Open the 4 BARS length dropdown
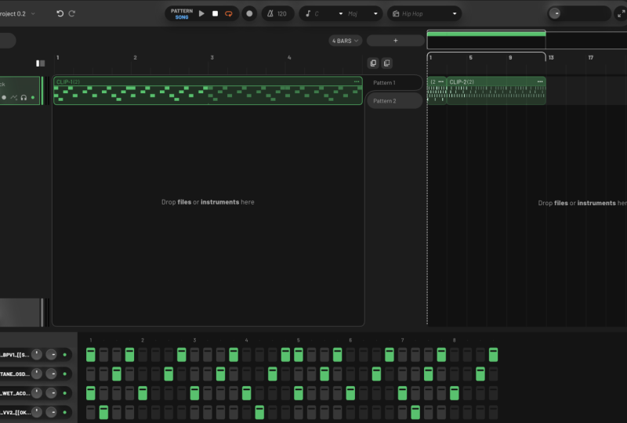 click(345, 41)
